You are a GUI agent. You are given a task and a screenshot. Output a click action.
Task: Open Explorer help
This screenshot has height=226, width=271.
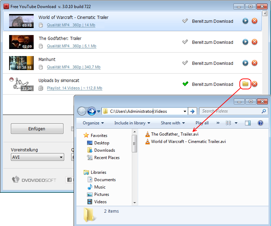260,123
